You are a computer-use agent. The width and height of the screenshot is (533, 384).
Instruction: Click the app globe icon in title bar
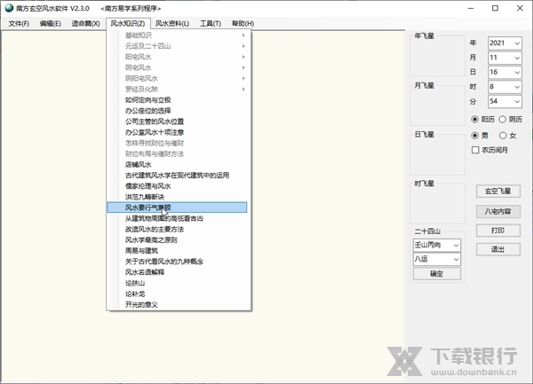tap(9, 8)
